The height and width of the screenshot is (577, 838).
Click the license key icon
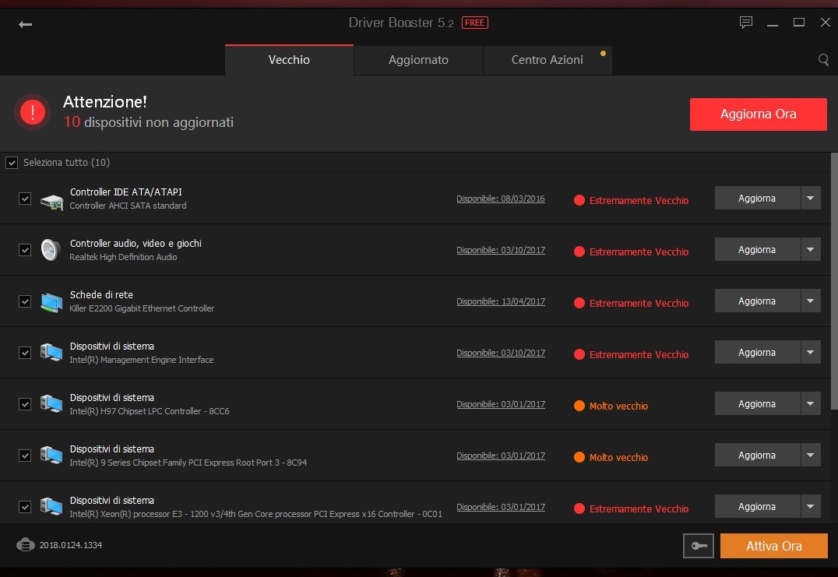coord(698,546)
